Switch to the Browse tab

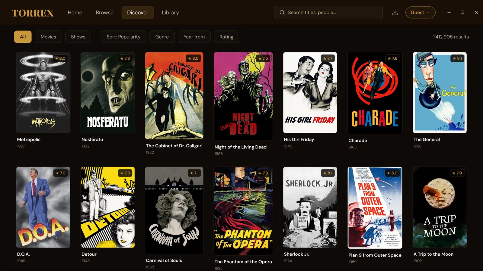coord(104,12)
